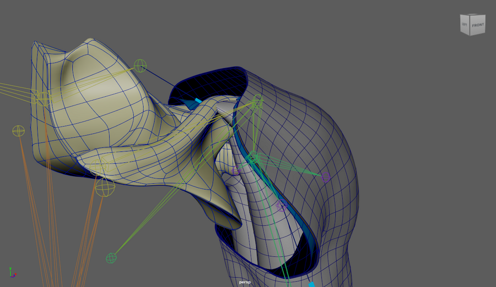Select the lower purple circle controller

coord(282,206)
